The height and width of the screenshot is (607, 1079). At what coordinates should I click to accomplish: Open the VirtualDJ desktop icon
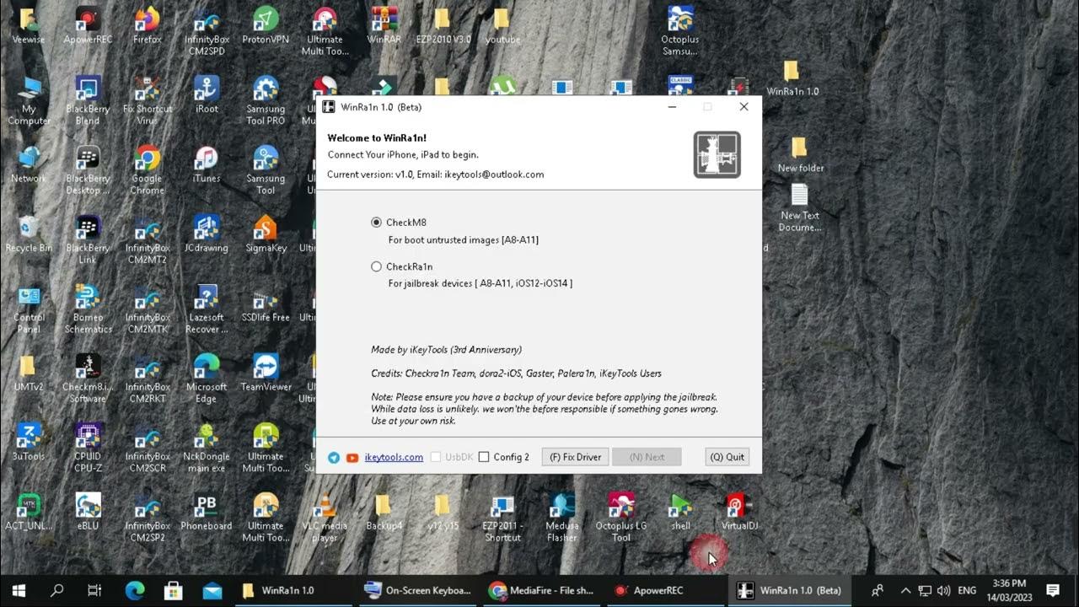tap(739, 511)
